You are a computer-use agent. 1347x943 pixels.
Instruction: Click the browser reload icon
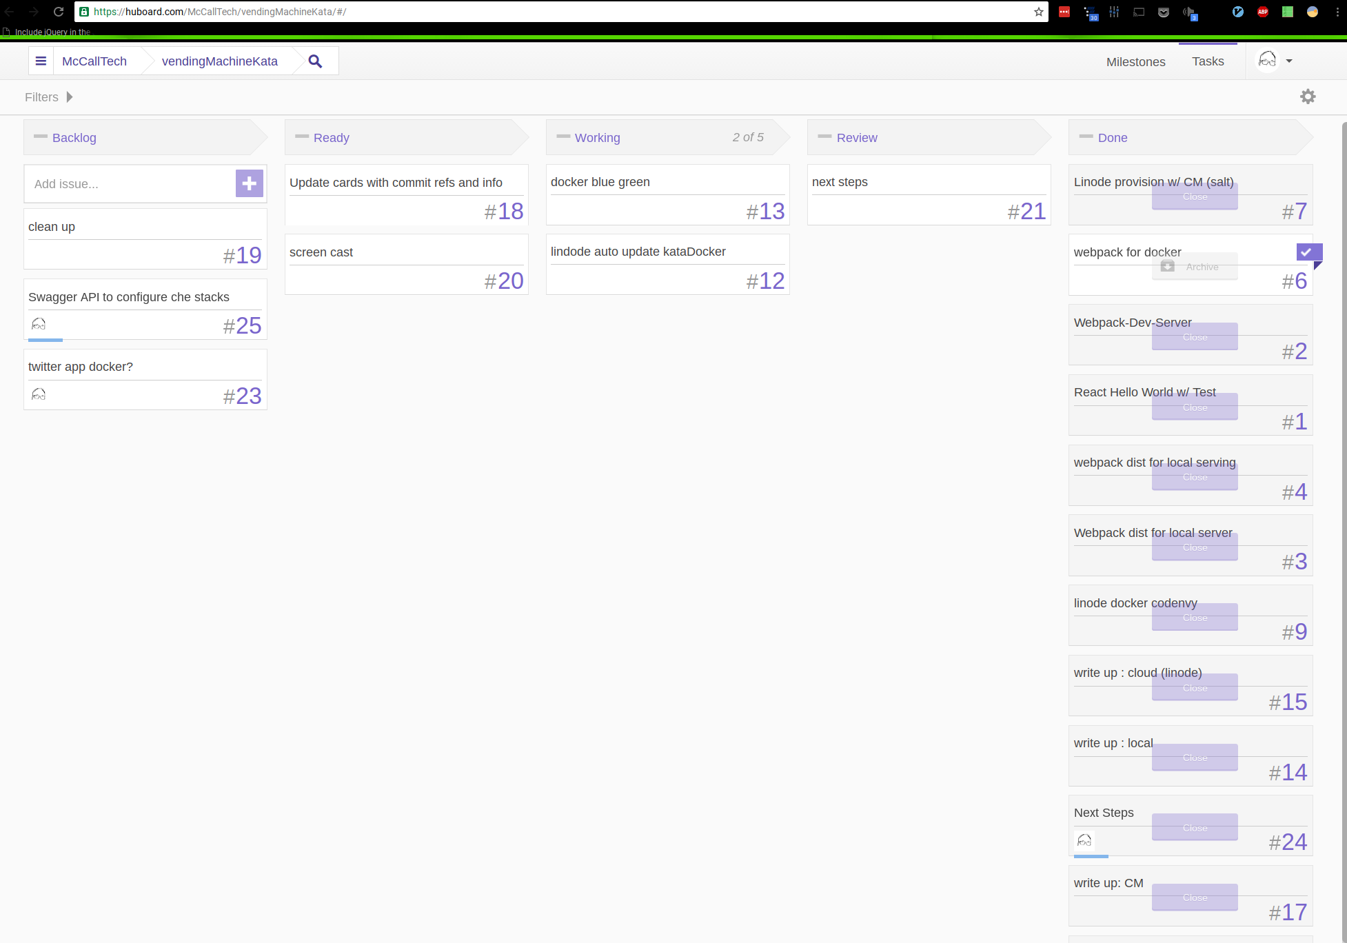(x=59, y=12)
